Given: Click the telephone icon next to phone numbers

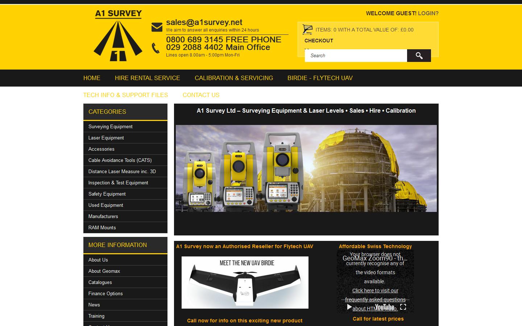Looking at the screenshot, I should (x=156, y=46).
